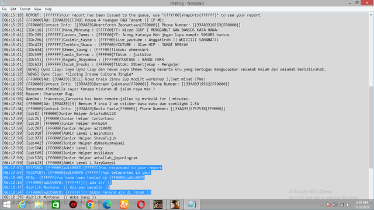
Task: Click the 'Junior Helper Ariqfadhil24' line
Action: point(59,114)
